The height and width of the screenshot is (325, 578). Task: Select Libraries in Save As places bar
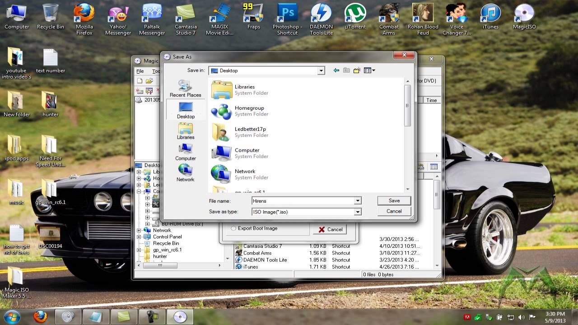186,131
